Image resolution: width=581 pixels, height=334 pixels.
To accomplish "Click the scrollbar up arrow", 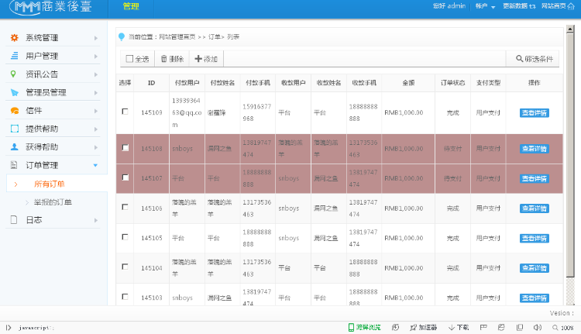I will coord(570,29).
